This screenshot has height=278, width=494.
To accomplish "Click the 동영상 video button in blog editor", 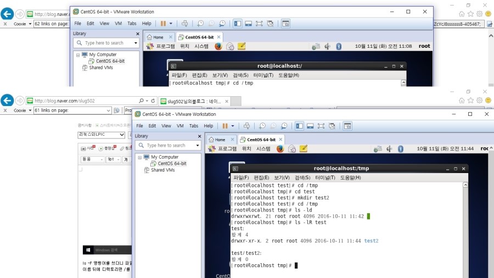I will 108,148.
